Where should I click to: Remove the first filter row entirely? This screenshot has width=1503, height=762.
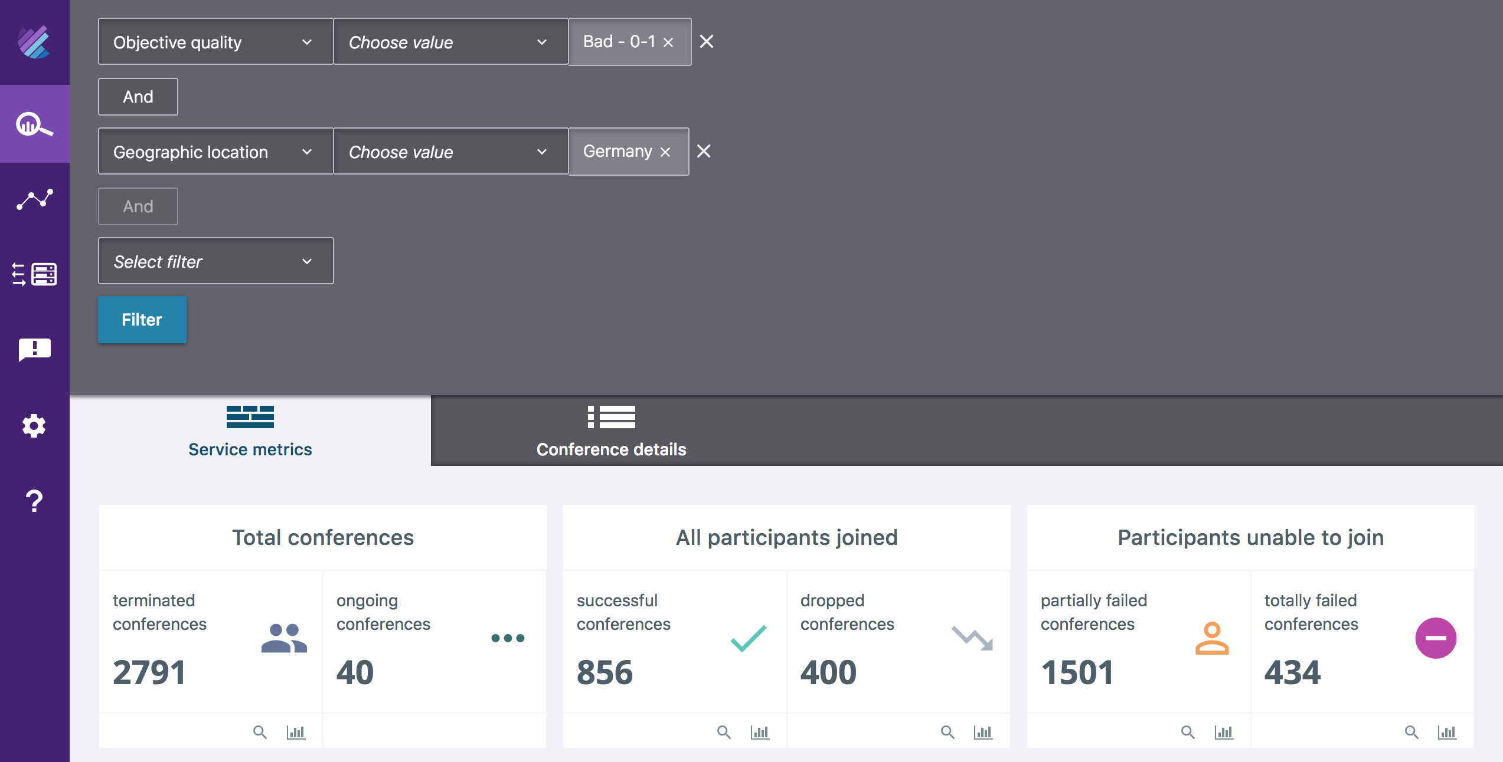click(707, 41)
